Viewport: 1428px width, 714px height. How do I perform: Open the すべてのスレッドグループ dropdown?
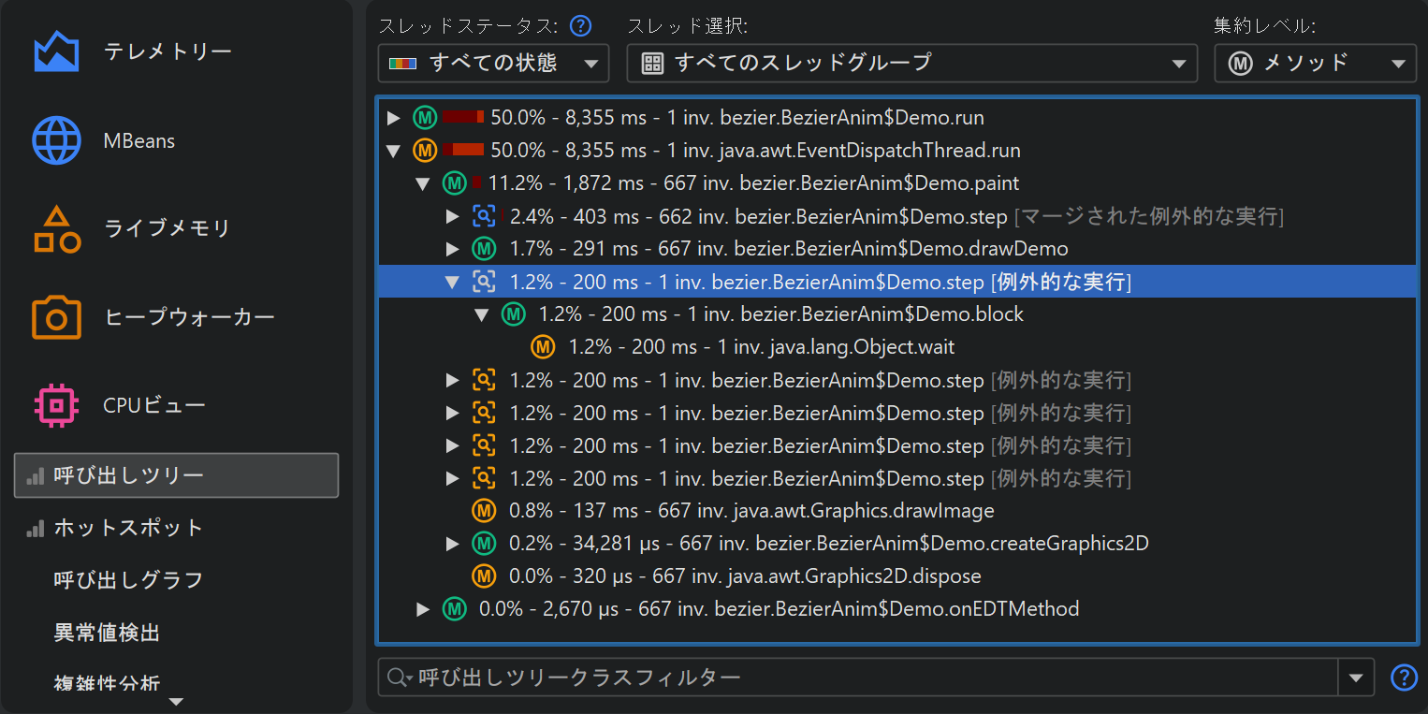coord(911,64)
